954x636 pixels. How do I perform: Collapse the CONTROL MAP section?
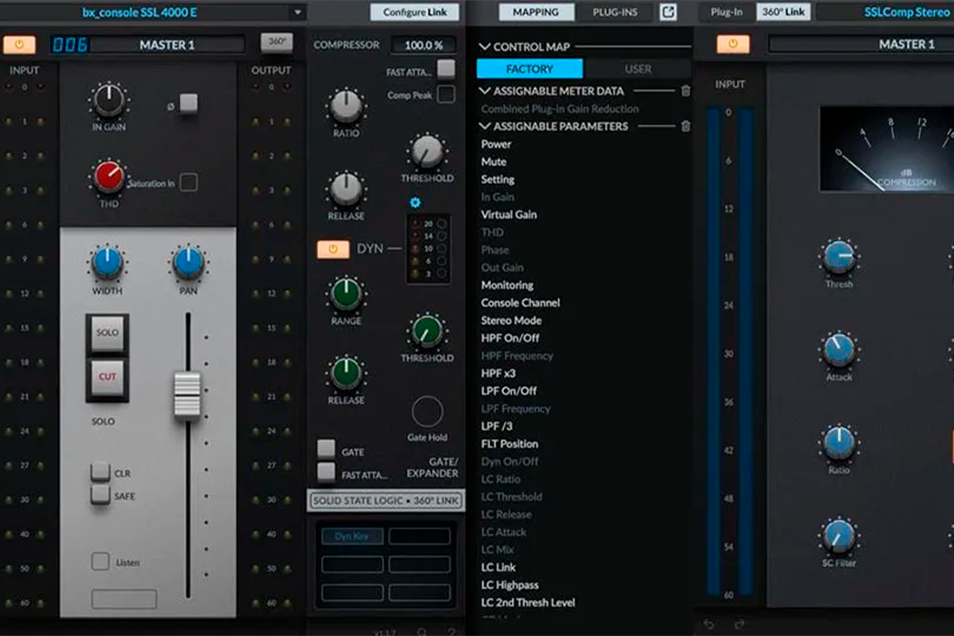485,47
